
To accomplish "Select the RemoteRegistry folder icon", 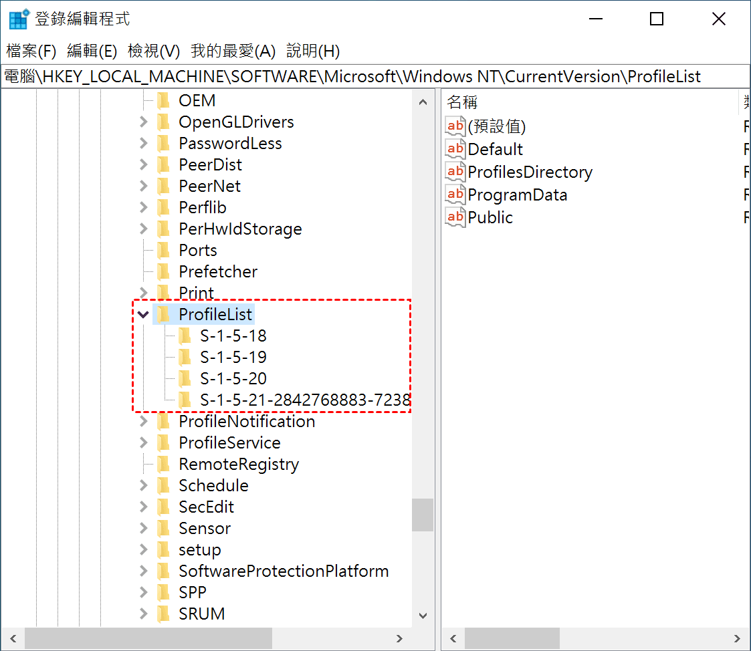I will coord(164,464).
